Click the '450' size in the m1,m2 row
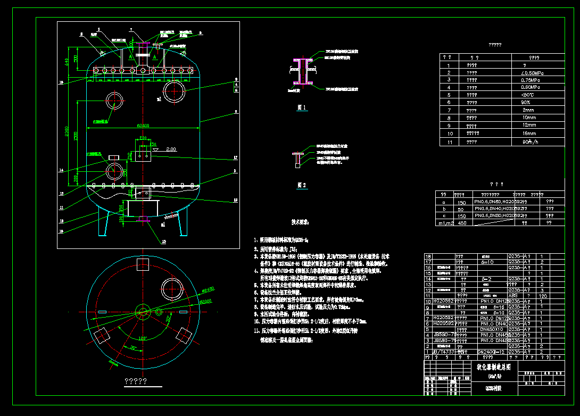The width and height of the screenshot is (580, 416). [x=462, y=223]
